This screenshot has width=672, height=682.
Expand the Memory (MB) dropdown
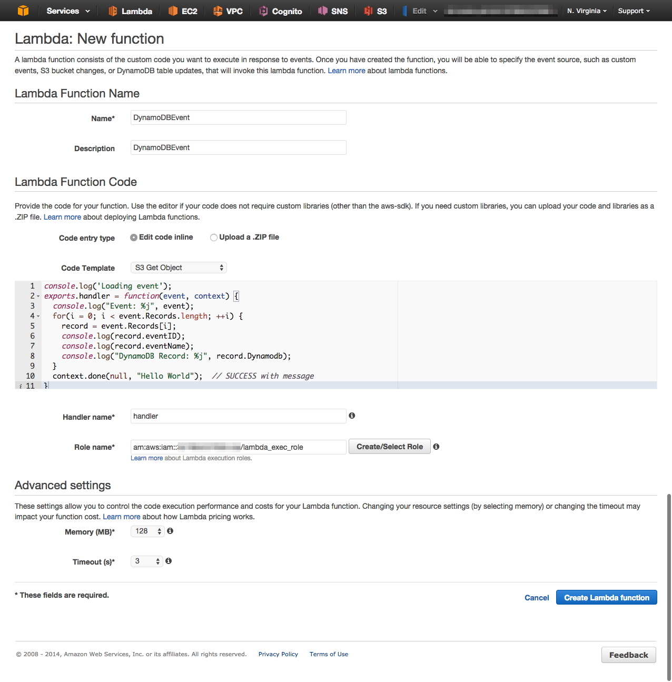pos(147,531)
